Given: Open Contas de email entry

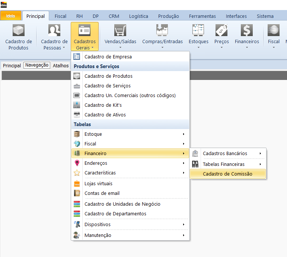Looking at the screenshot, I should [102, 193].
